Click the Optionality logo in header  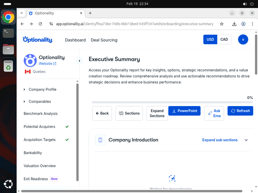38,40
